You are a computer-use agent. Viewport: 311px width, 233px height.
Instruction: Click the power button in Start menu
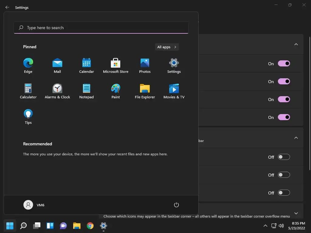click(176, 205)
